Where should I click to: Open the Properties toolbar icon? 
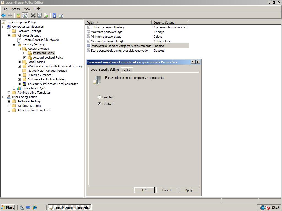coord(39,16)
